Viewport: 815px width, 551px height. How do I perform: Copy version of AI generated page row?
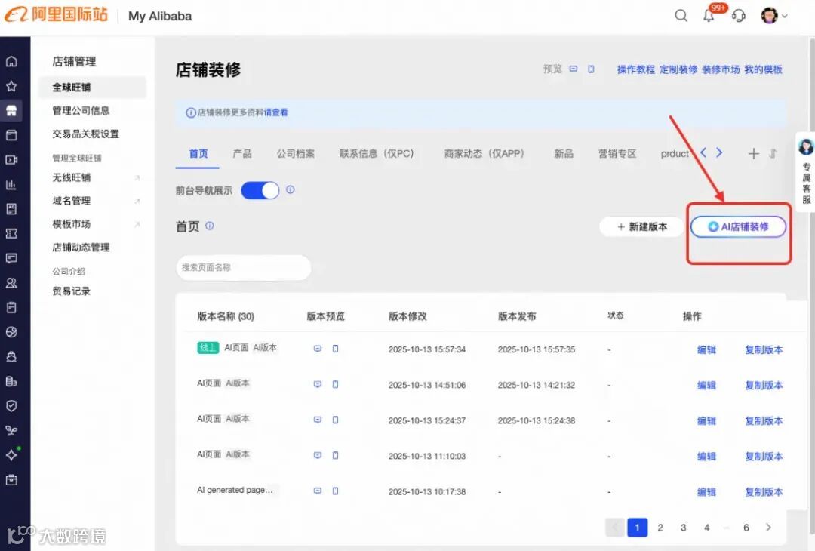click(x=764, y=491)
